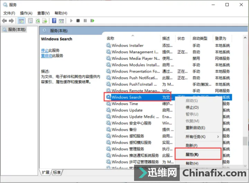
Task: Maximize the 服务 window
Action: point(227,5)
